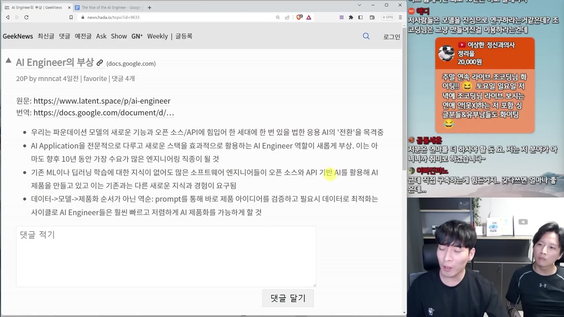Screen dimensions: 564x317
Task: Open mnncat user profile link
Action: (50, 78)
